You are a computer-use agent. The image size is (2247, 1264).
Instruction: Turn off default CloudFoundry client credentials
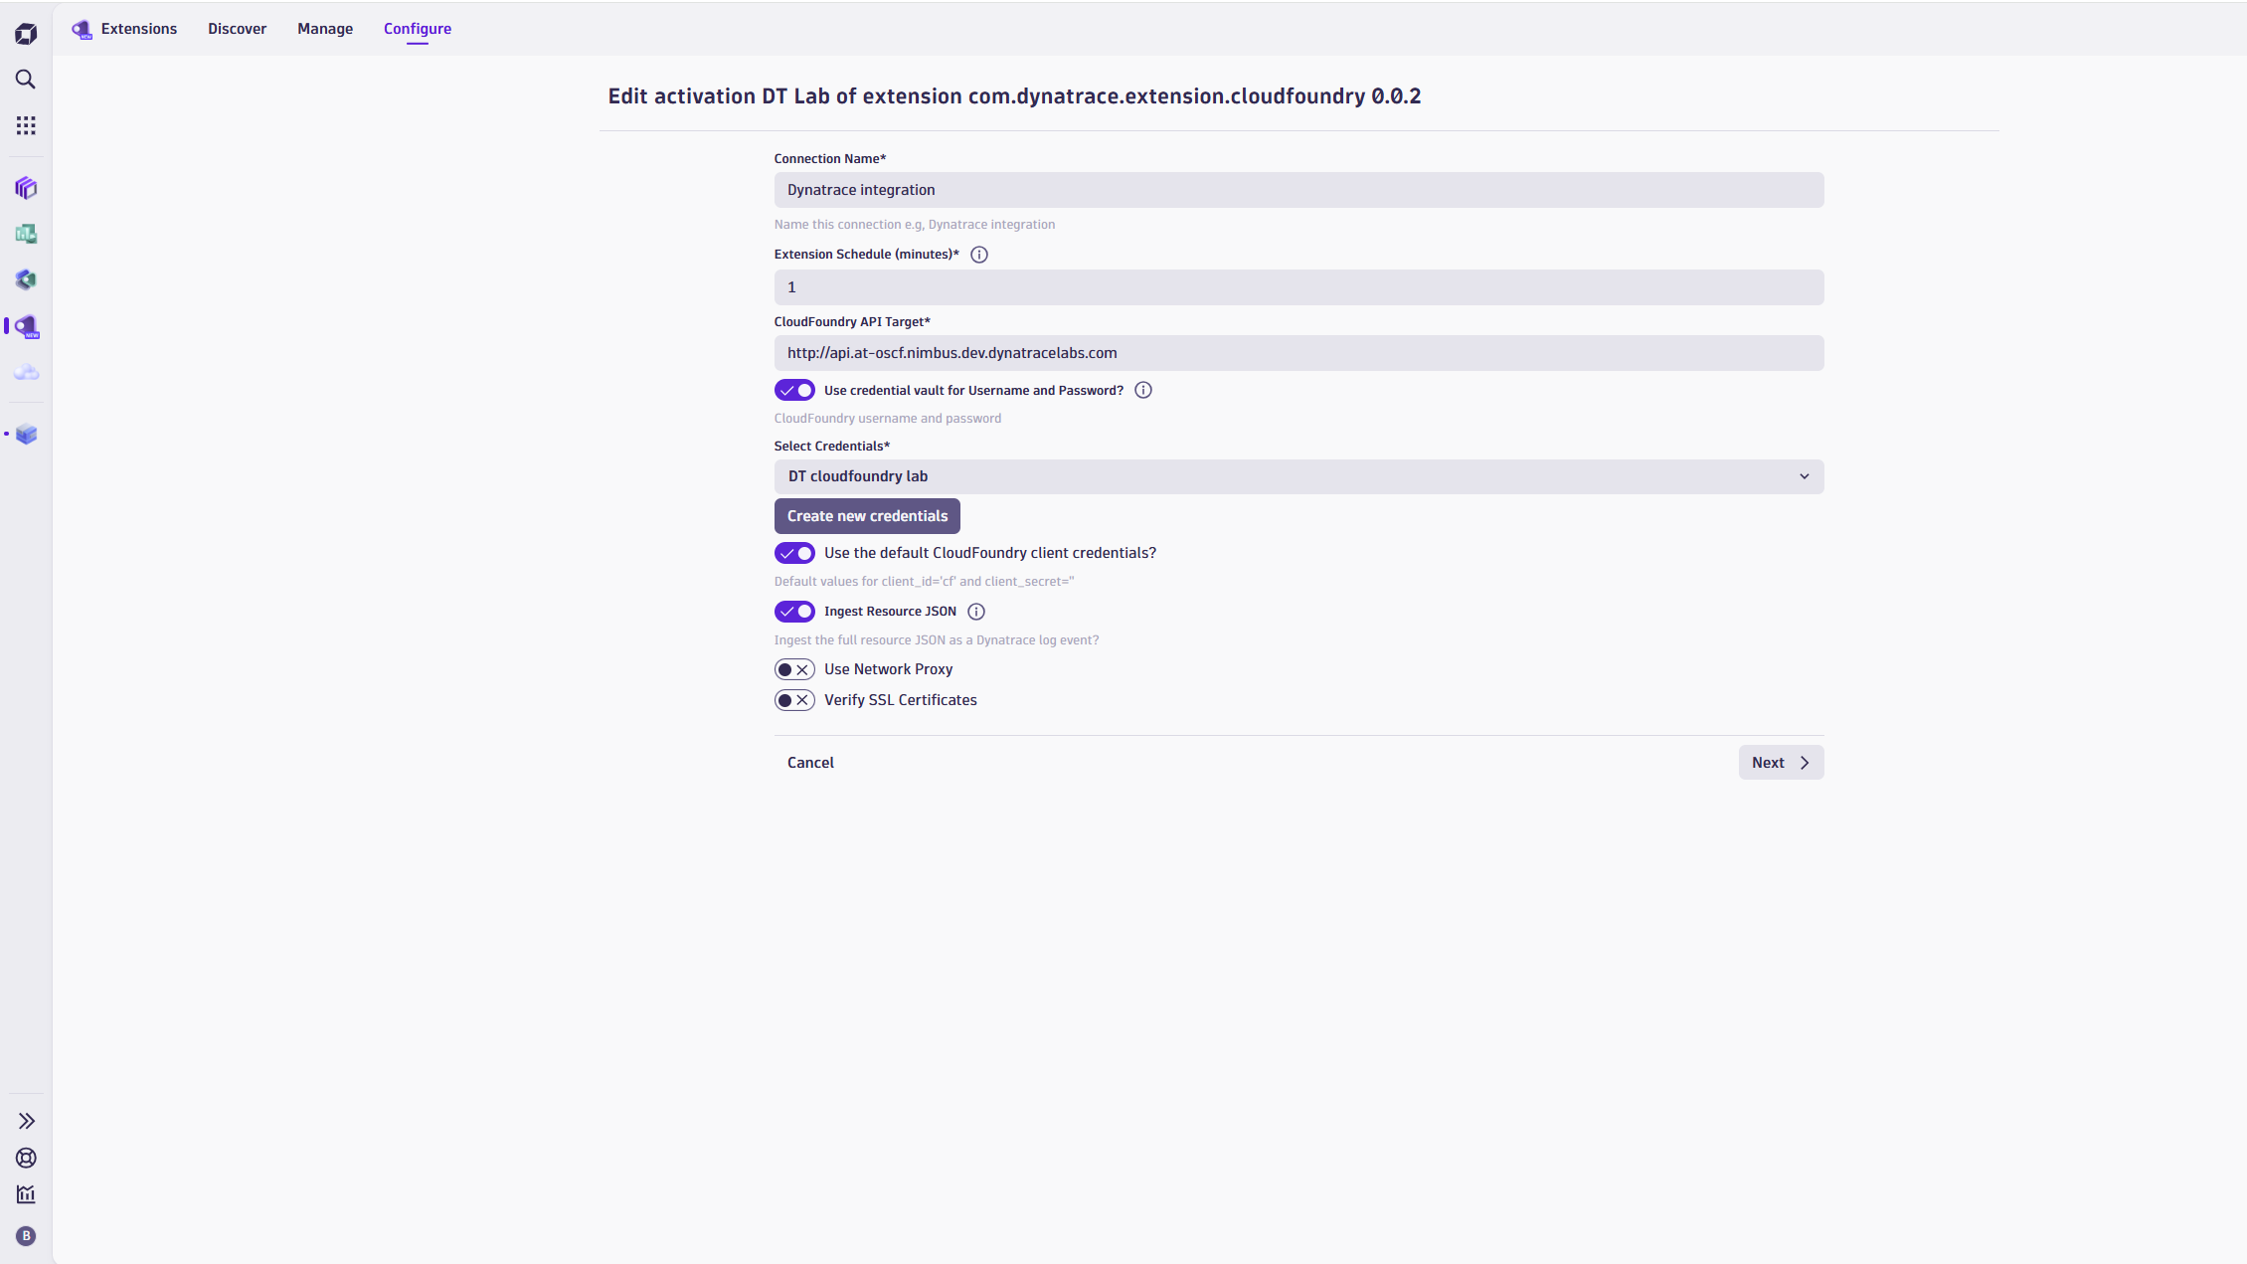794,553
